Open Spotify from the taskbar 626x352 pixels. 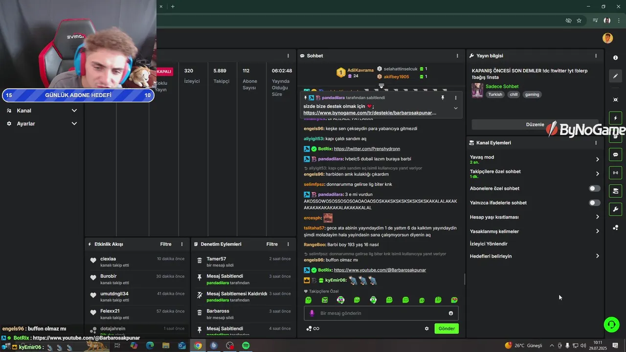coord(246,346)
